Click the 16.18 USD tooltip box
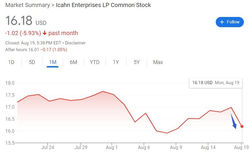 215,83
